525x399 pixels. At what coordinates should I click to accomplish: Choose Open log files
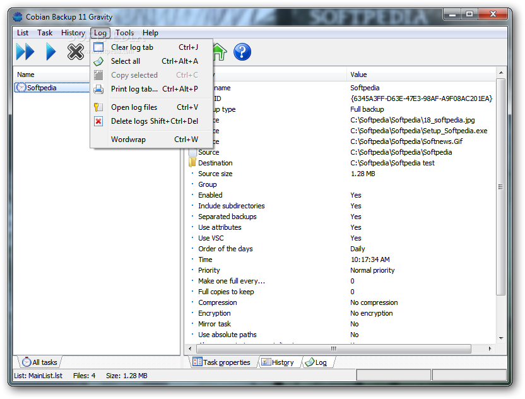click(151, 107)
